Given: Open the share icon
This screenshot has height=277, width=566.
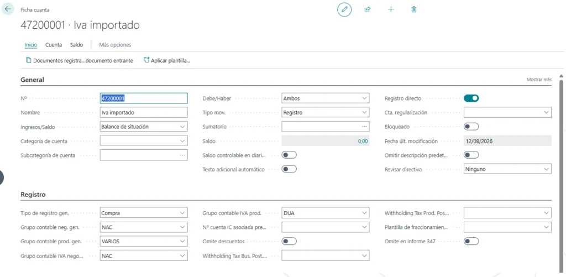Looking at the screenshot, I should click(x=368, y=9).
